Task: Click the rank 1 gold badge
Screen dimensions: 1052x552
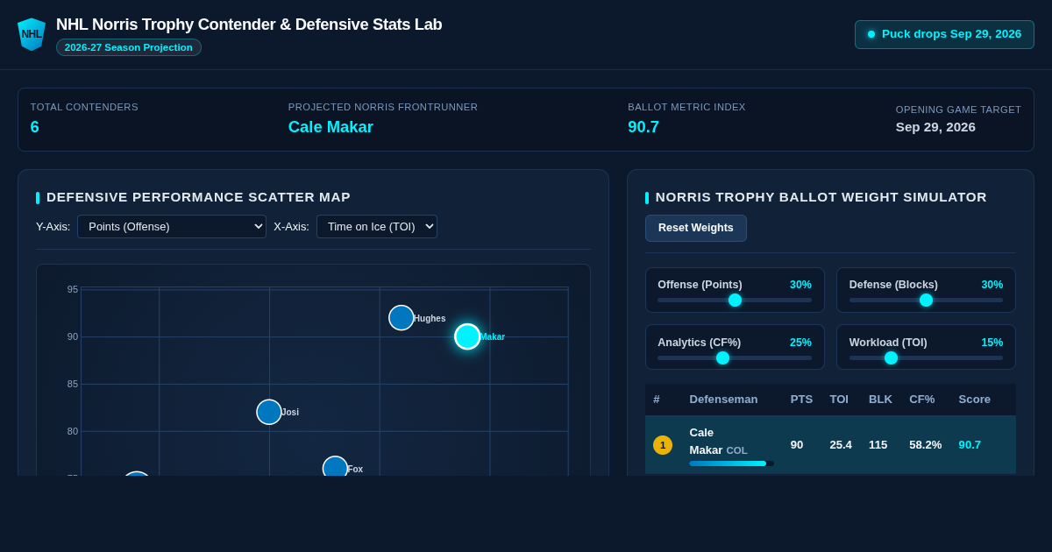Action: [663, 445]
